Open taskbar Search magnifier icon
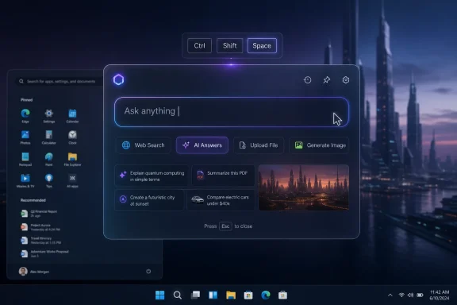This screenshot has width=457, height=305. coord(178,295)
